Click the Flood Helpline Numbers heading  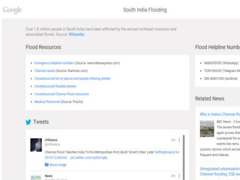[x=218, y=47]
